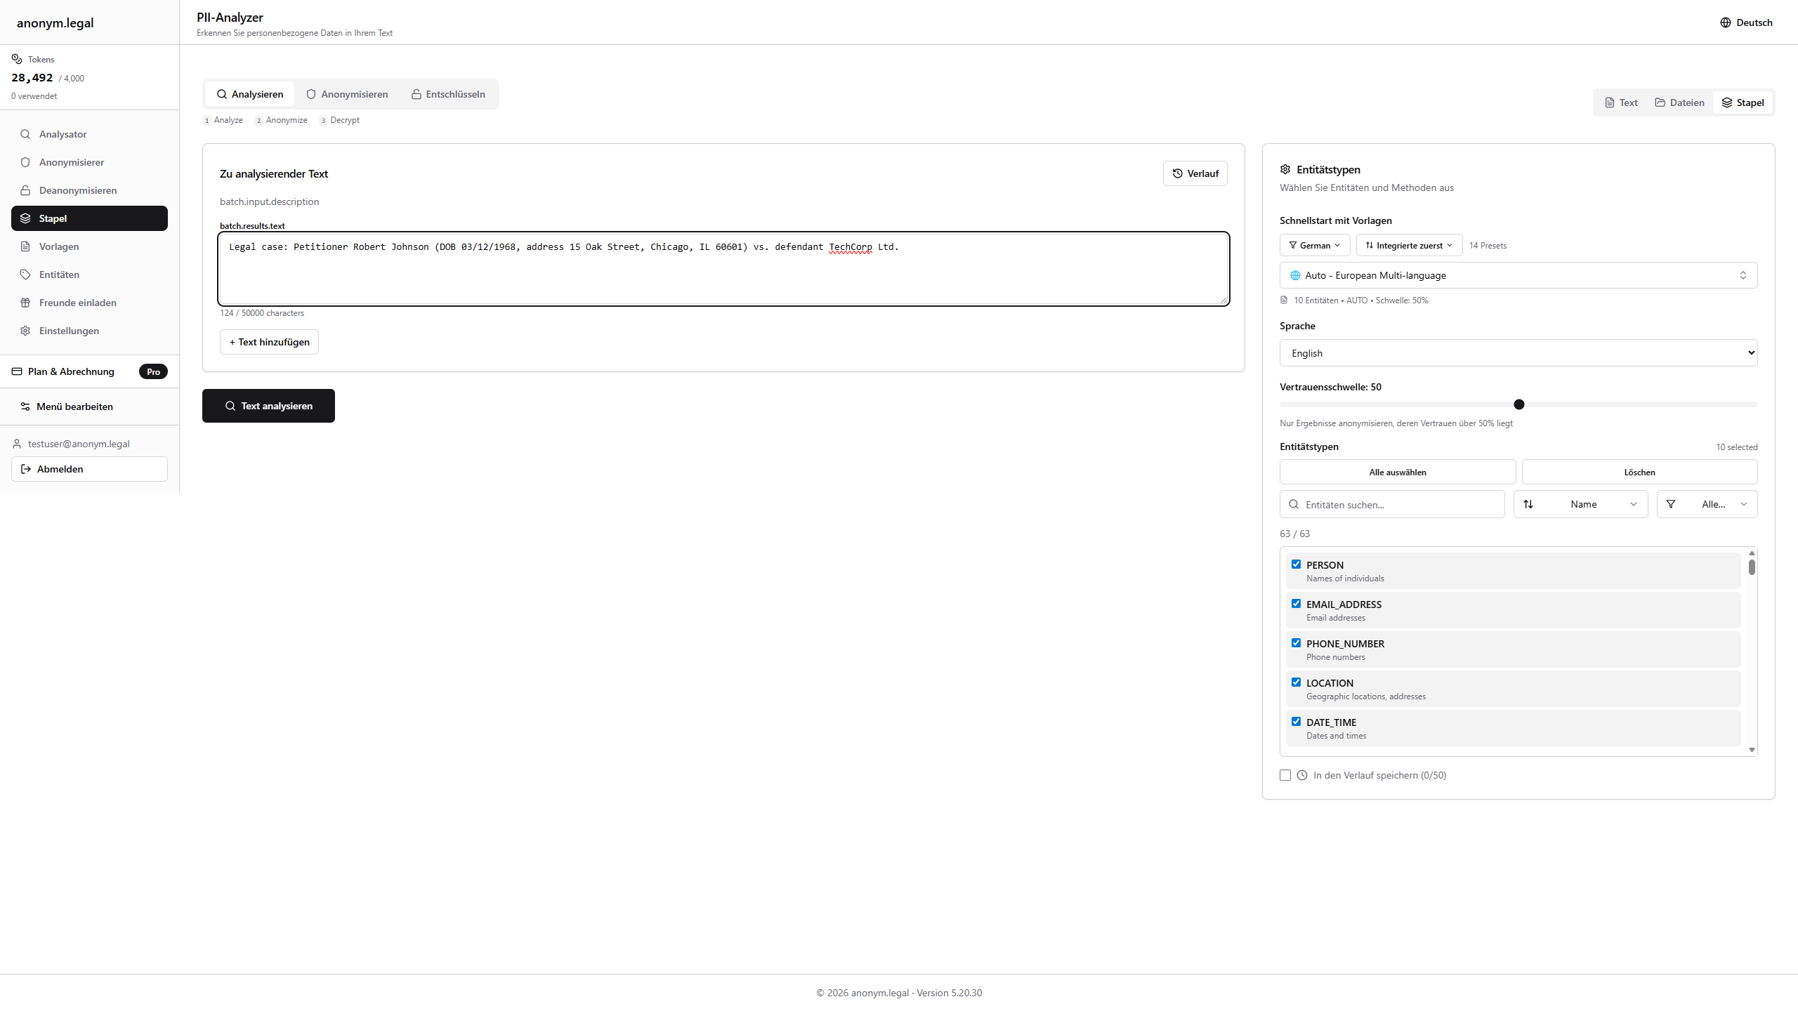Switch to the Dateien mode tab
Viewport: 1798px width, 1011px height.
[1679, 102]
